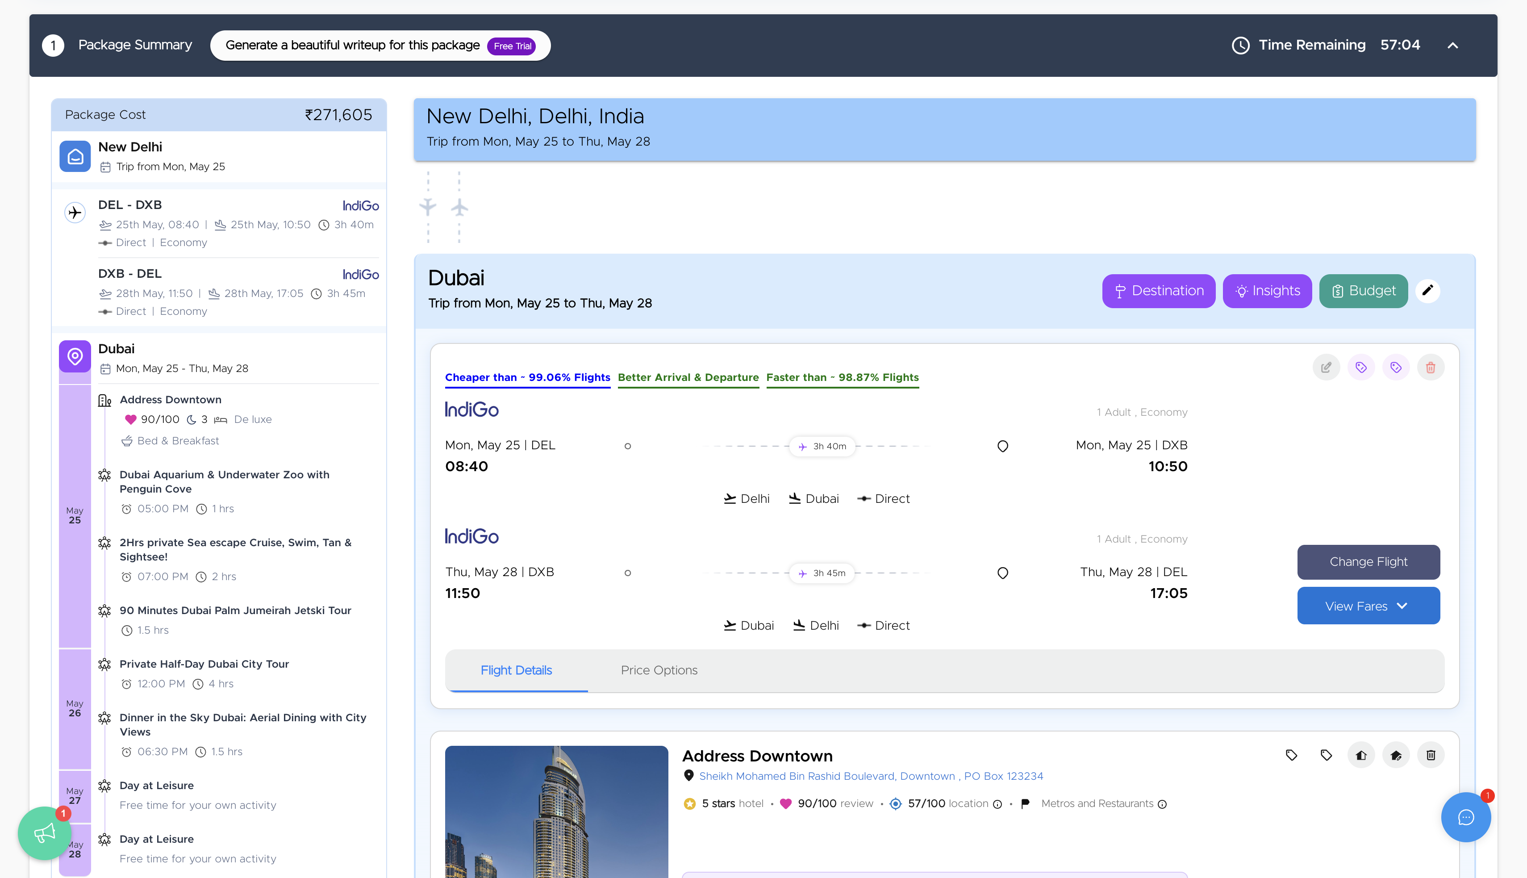The image size is (1527, 878).
Task: Open the Insights button
Action: (1267, 291)
